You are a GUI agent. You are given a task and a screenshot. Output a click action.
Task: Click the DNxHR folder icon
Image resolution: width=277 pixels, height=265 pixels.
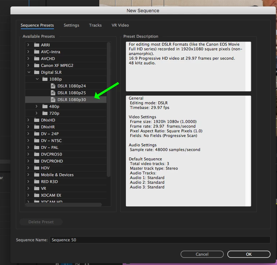tap(37, 127)
